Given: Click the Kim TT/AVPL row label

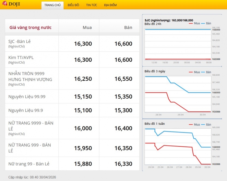Looking at the screenshot, I should [x=21, y=58].
